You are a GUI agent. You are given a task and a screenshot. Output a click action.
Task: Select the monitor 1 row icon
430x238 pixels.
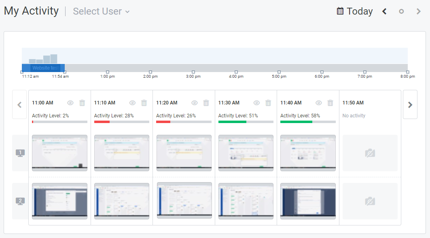pyautogui.click(x=19, y=153)
